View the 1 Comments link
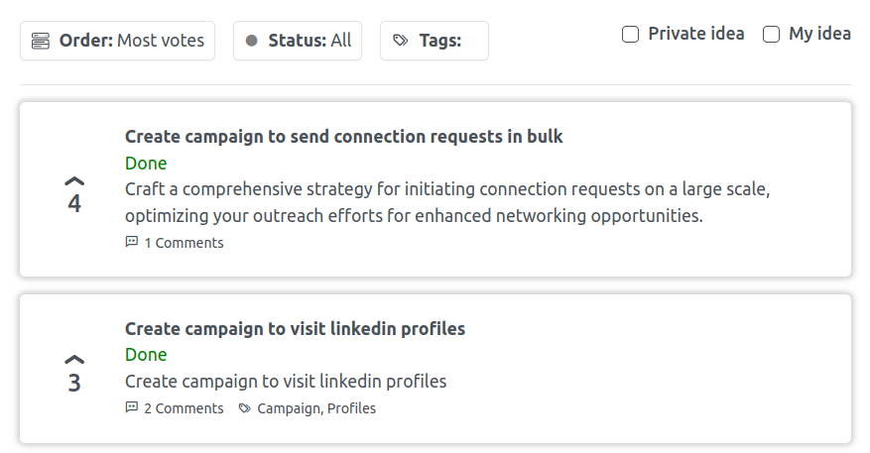The image size is (870, 453). pos(184,243)
